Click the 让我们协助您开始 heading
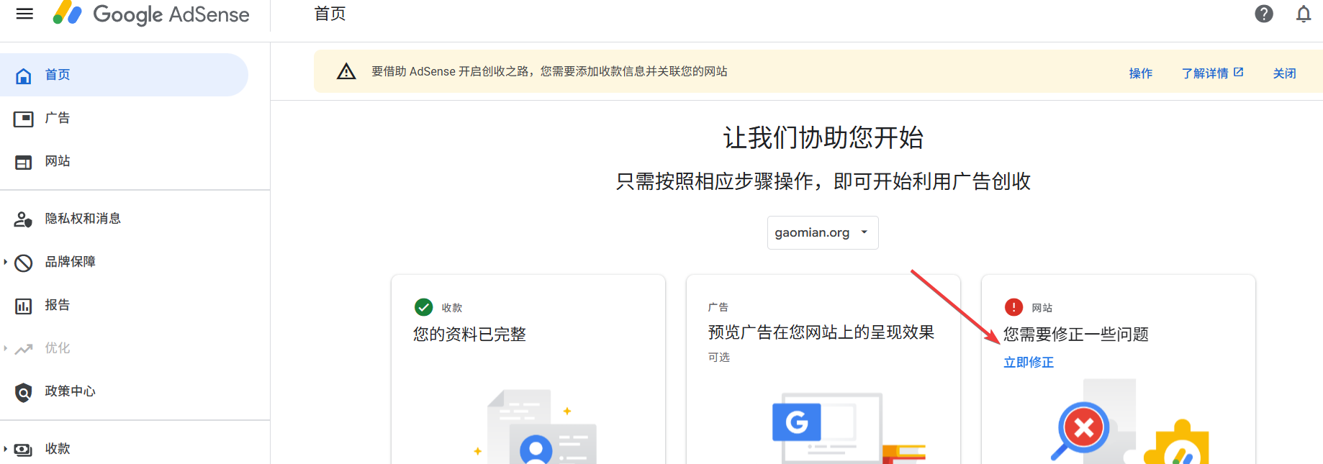1323x464 pixels. (823, 137)
